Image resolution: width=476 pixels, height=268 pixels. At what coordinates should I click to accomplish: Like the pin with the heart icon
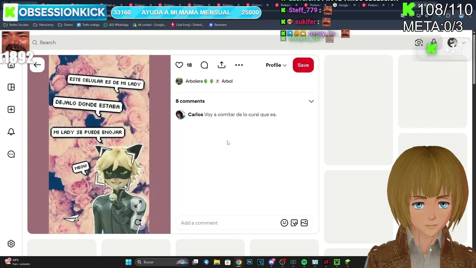tap(179, 65)
